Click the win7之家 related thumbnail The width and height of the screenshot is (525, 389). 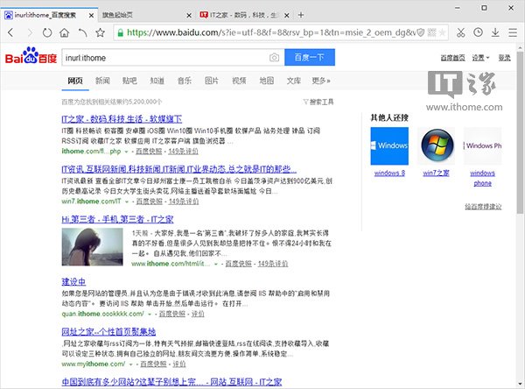point(435,146)
